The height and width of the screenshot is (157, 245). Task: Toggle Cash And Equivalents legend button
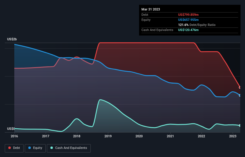[69, 148]
